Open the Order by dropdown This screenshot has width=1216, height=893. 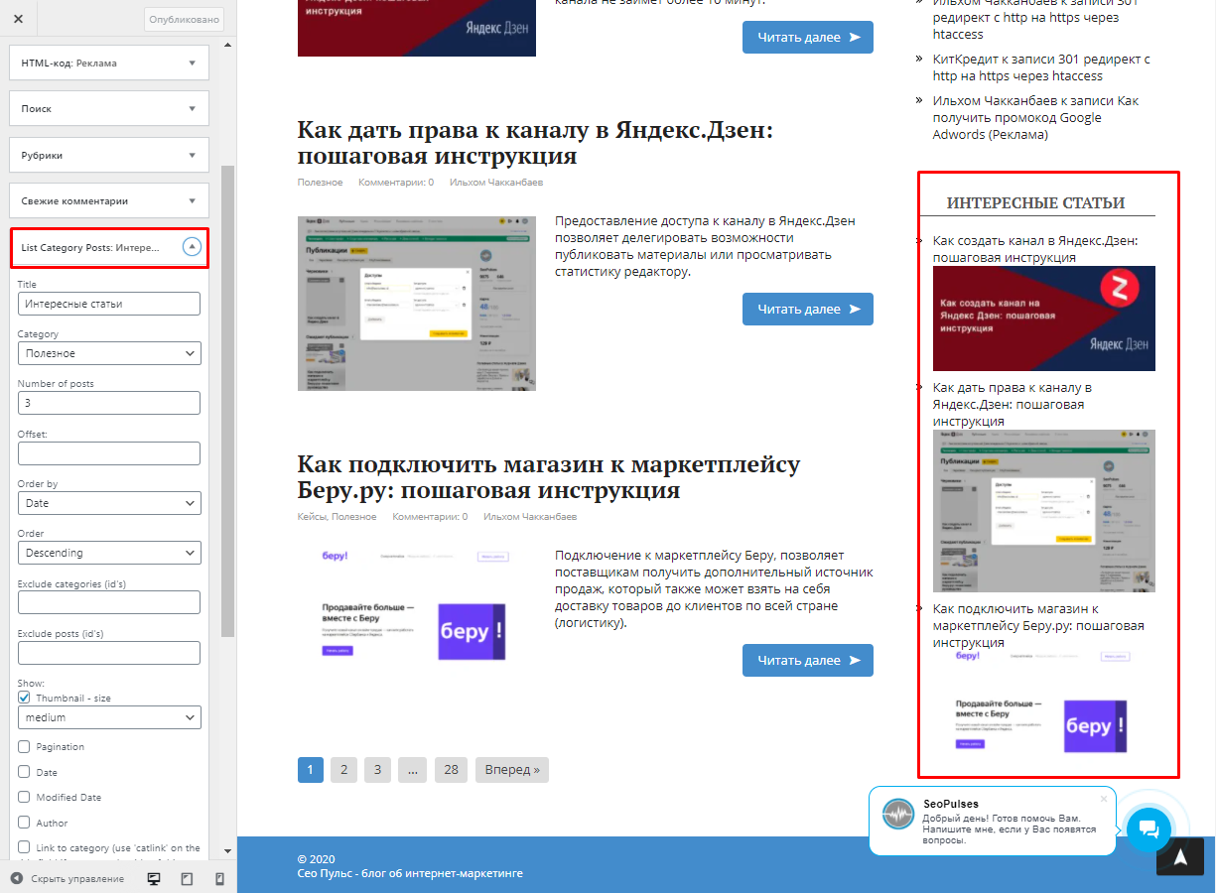(109, 503)
